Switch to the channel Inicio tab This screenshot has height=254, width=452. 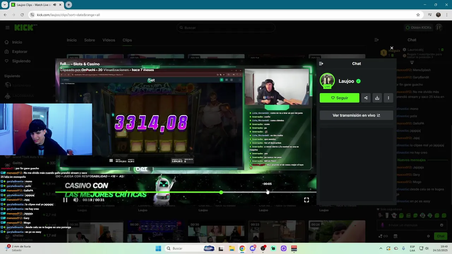click(72, 40)
